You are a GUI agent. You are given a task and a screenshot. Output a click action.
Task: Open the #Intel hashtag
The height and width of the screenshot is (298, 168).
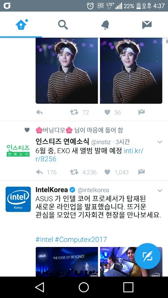tap(44, 240)
